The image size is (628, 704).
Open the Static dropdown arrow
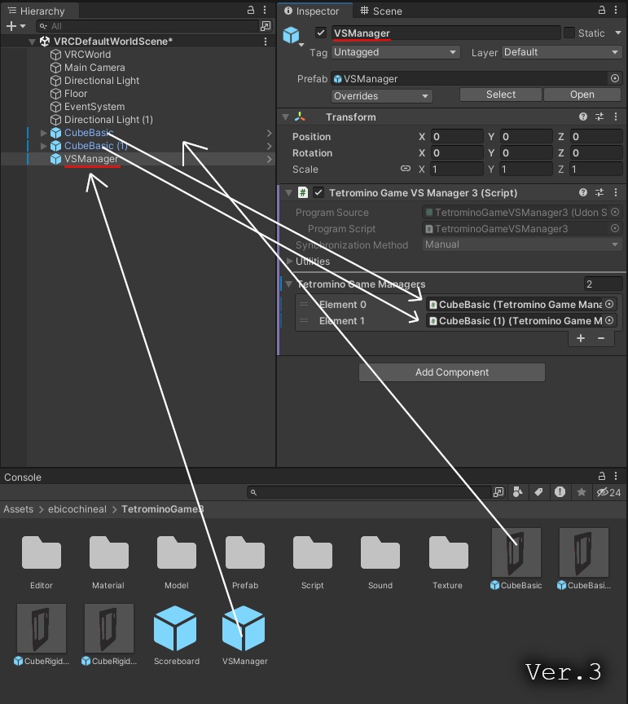point(617,33)
